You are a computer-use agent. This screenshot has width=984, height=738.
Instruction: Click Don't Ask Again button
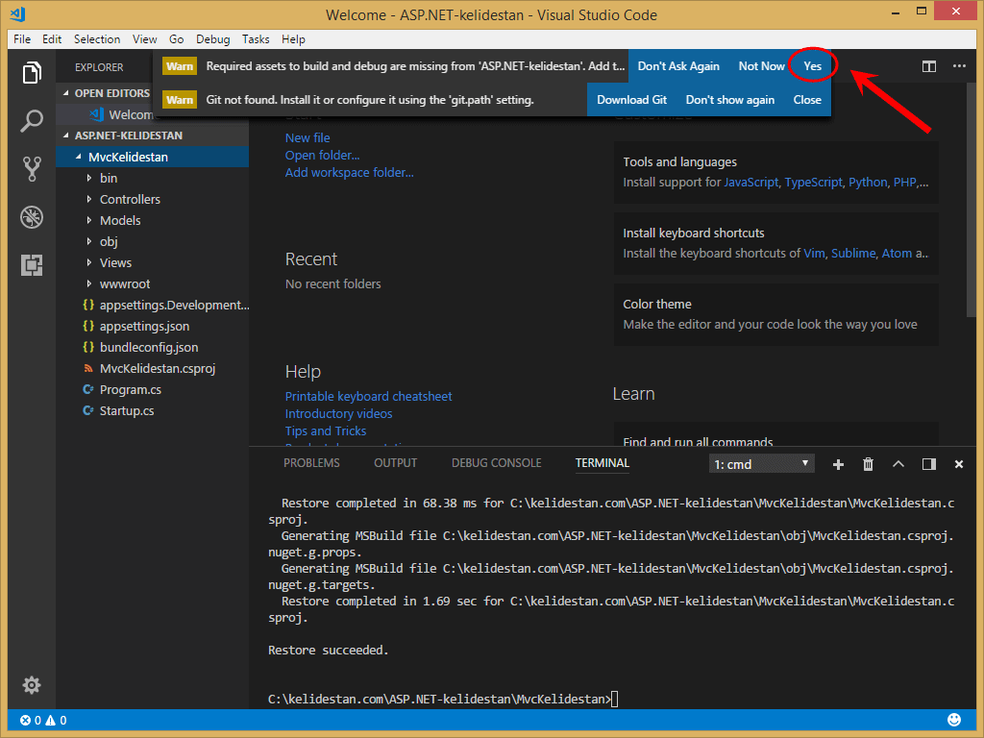678,66
